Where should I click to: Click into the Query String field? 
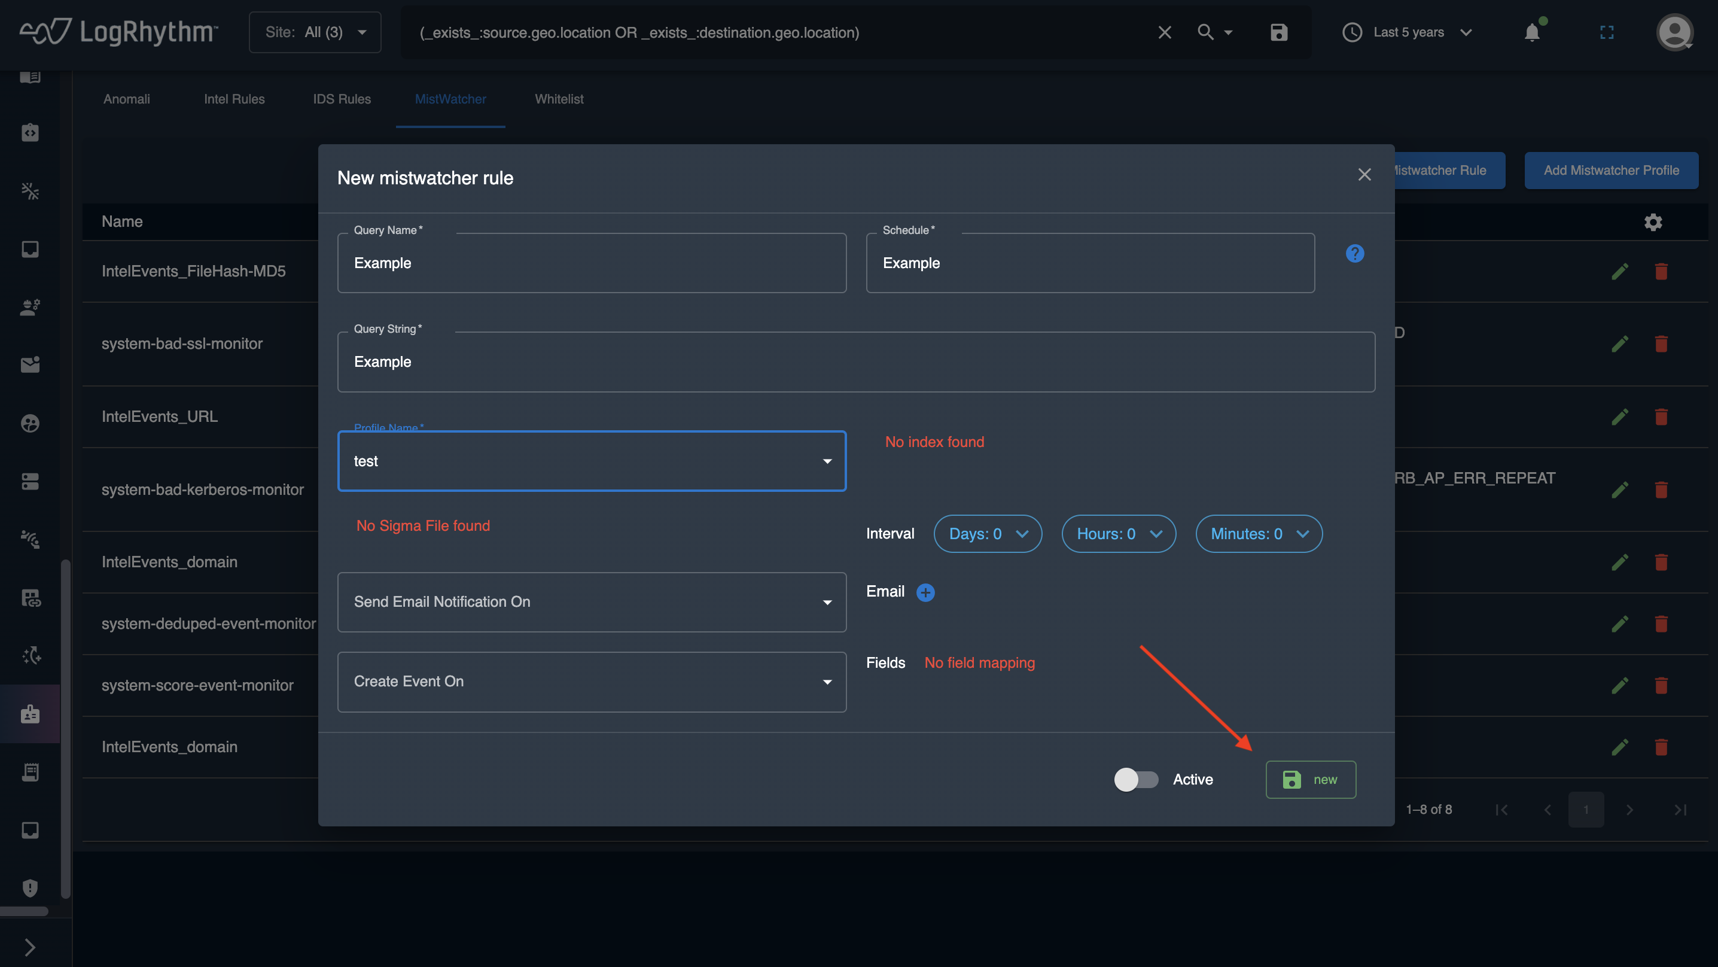[x=855, y=361]
